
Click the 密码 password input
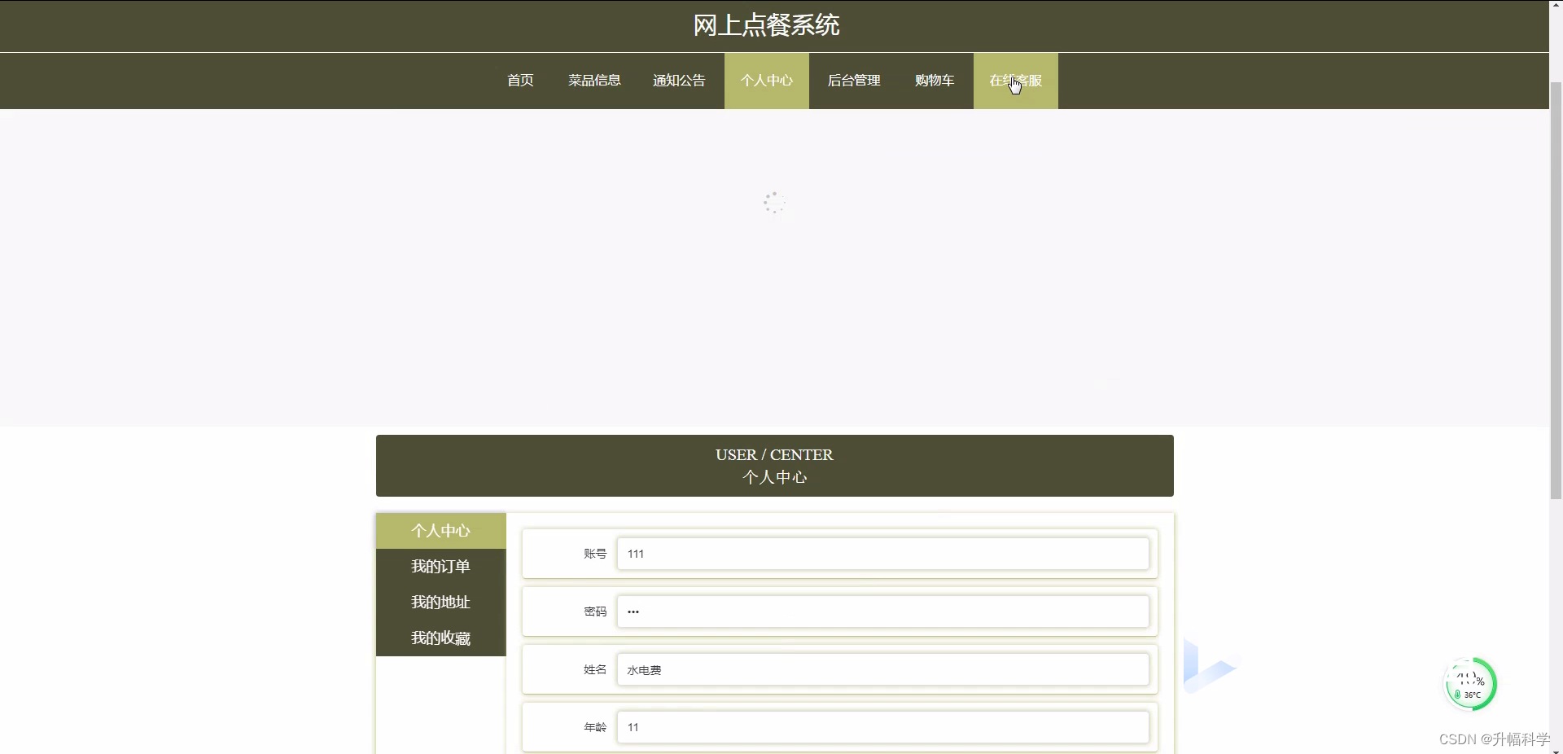tap(882, 612)
